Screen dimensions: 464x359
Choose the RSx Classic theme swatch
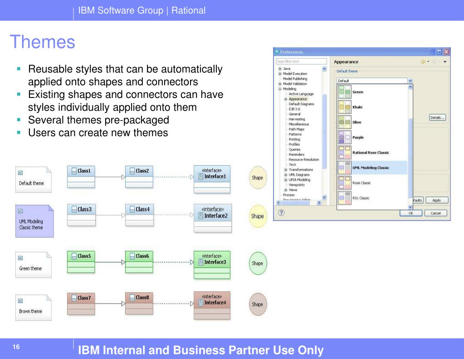(344, 198)
